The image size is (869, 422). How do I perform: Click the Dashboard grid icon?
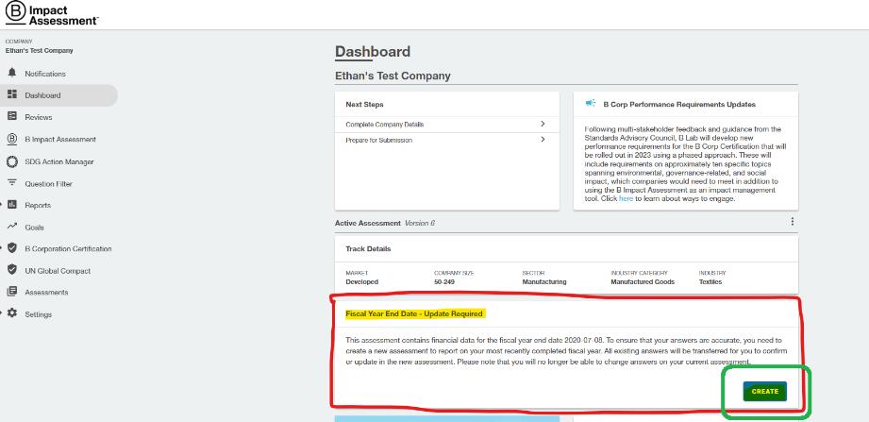(12, 94)
